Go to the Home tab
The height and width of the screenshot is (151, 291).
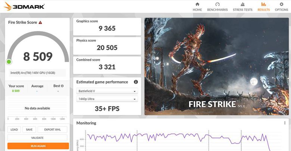tap(197, 7)
